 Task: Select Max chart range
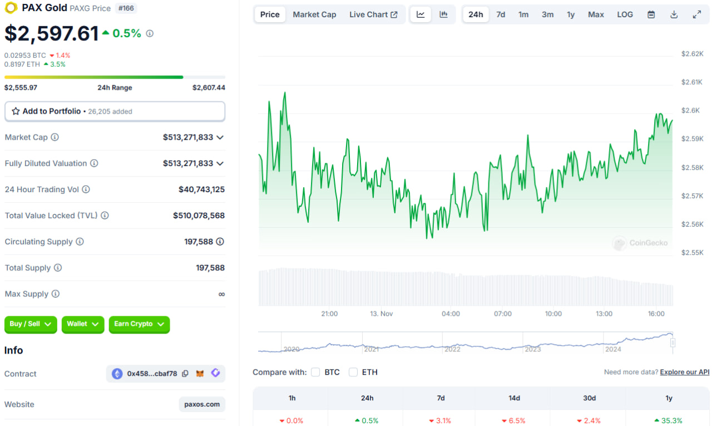[596, 14]
